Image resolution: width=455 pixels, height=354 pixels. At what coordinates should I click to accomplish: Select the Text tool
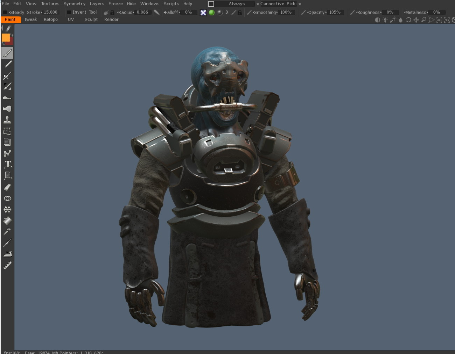tap(7, 164)
